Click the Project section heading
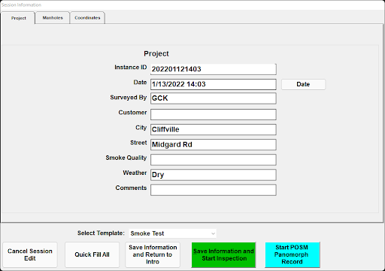The width and height of the screenshot is (385, 271). tap(156, 53)
